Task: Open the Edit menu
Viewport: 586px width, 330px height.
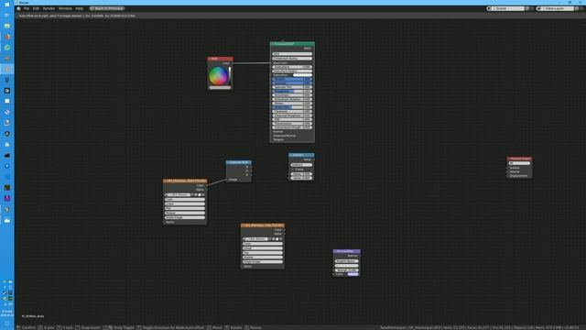Action: coord(36,8)
